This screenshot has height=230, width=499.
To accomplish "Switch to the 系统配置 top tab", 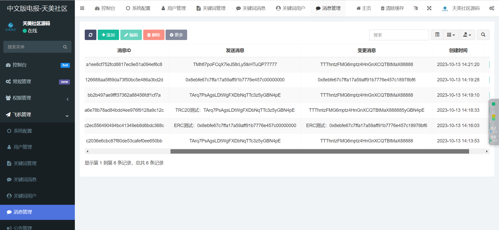I will point(138,8).
